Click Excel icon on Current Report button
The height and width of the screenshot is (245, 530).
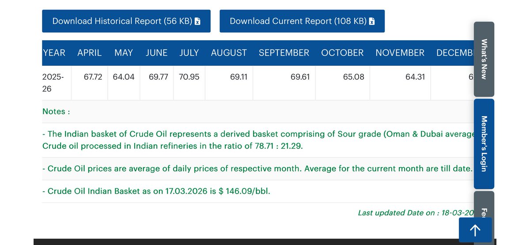pos(372,21)
